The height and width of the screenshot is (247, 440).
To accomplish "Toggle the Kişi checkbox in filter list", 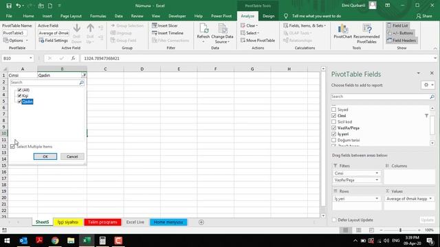I will [19, 95].
